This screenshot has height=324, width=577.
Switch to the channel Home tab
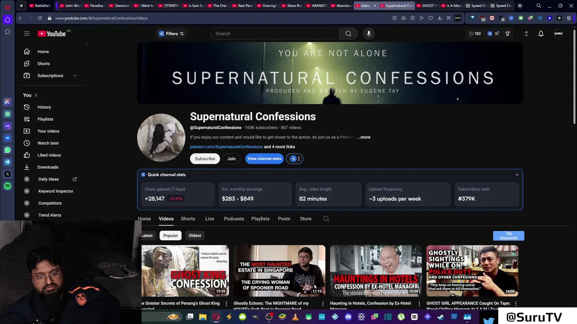click(x=144, y=219)
